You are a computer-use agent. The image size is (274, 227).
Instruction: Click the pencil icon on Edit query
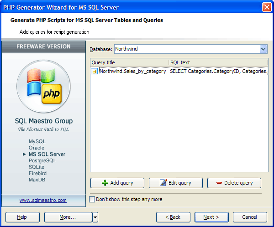[163, 182]
